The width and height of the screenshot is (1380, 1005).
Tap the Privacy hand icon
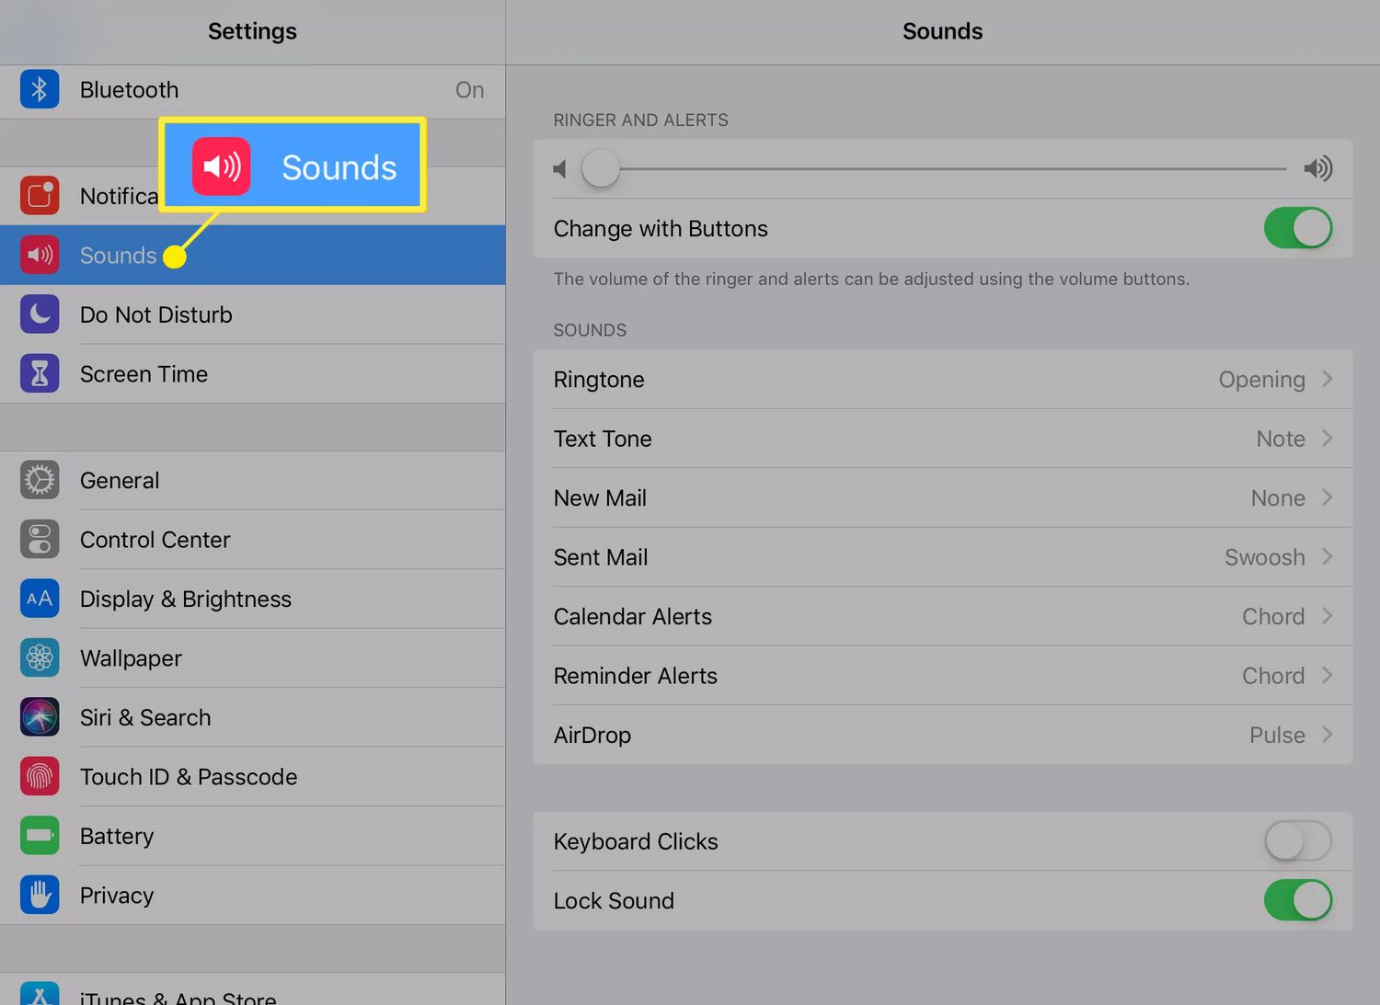(x=40, y=895)
